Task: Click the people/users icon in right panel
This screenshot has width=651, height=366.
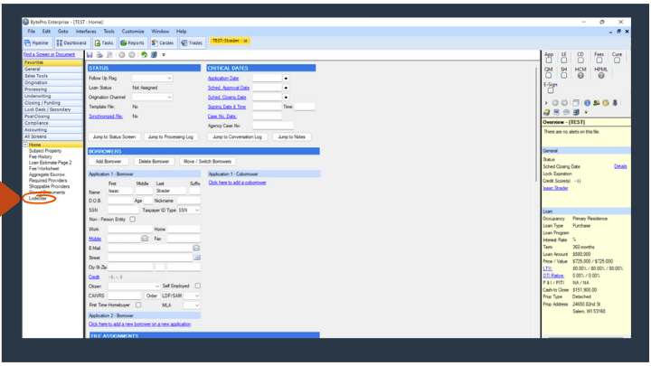Action: point(596,103)
